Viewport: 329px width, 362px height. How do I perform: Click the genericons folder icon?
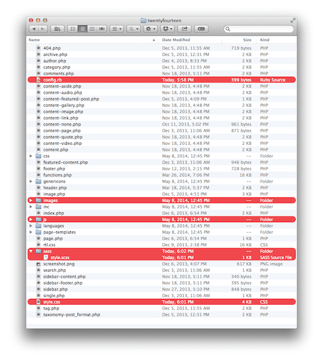38,182
